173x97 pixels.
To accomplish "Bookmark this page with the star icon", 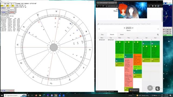I will (x=149, y=6).
